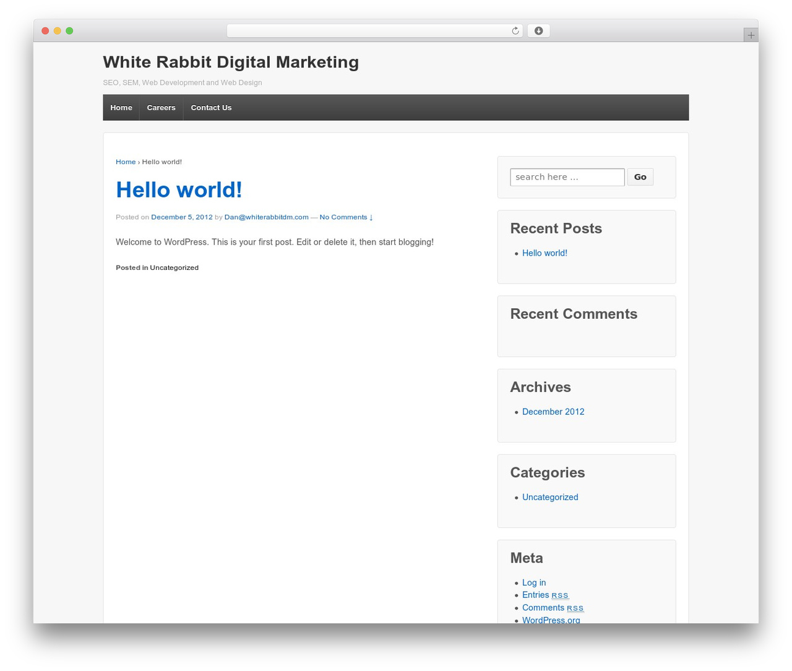Open the browser downloads button
This screenshot has width=792, height=671.
[538, 31]
